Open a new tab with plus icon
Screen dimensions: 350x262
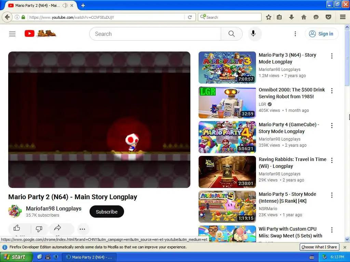tap(83, 5)
